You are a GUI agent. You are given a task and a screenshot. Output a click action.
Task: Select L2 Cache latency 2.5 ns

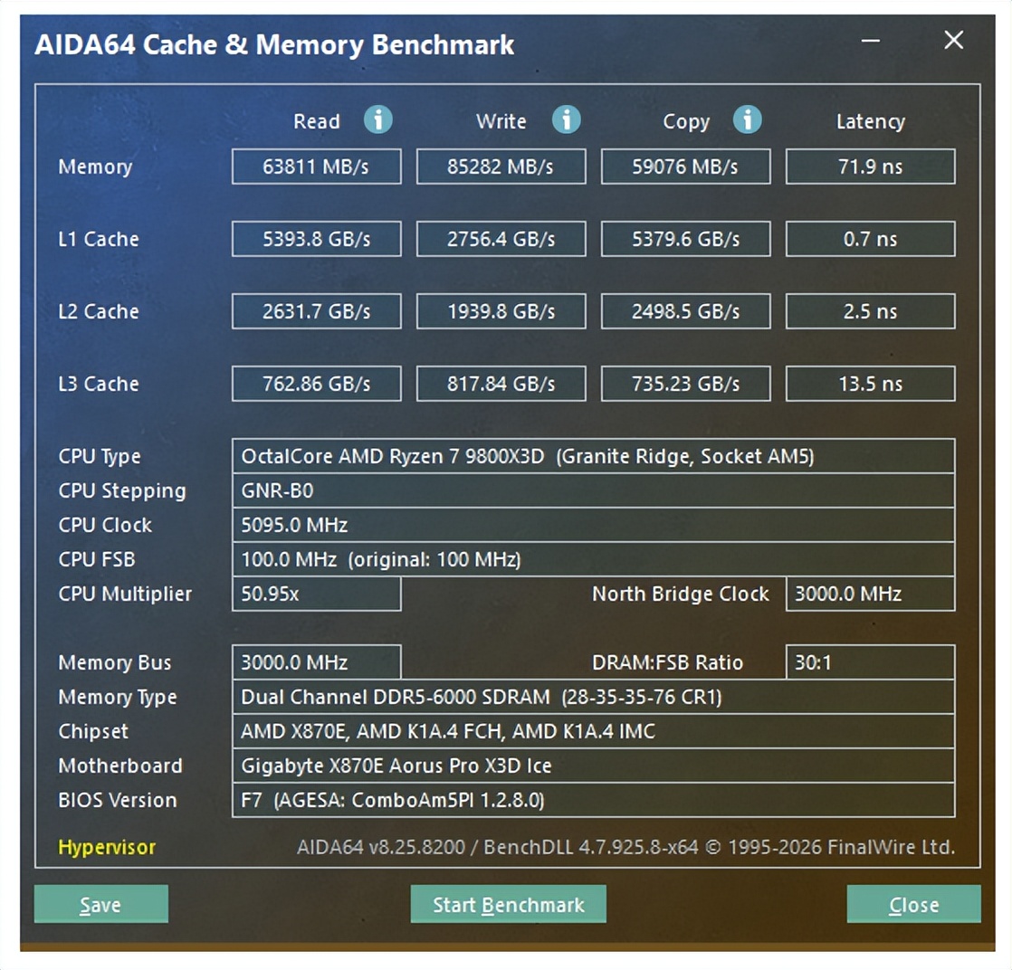coord(870,311)
